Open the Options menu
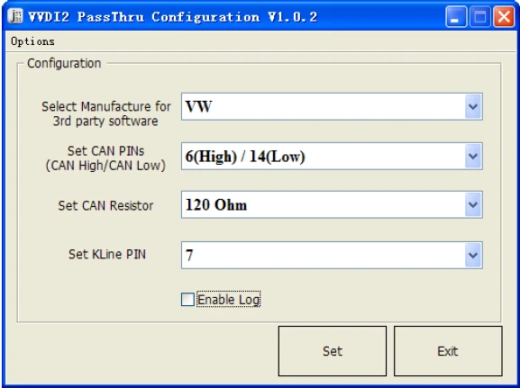This screenshot has width=520, height=388. (32, 41)
